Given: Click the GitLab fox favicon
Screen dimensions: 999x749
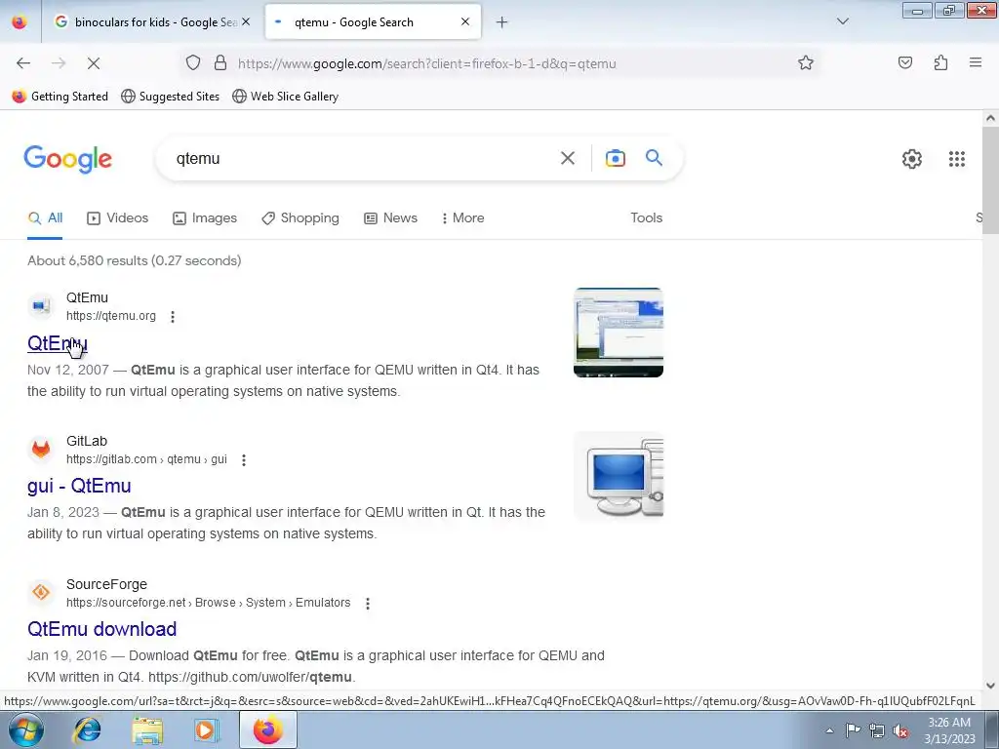Looking at the screenshot, I should pos(41,450).
